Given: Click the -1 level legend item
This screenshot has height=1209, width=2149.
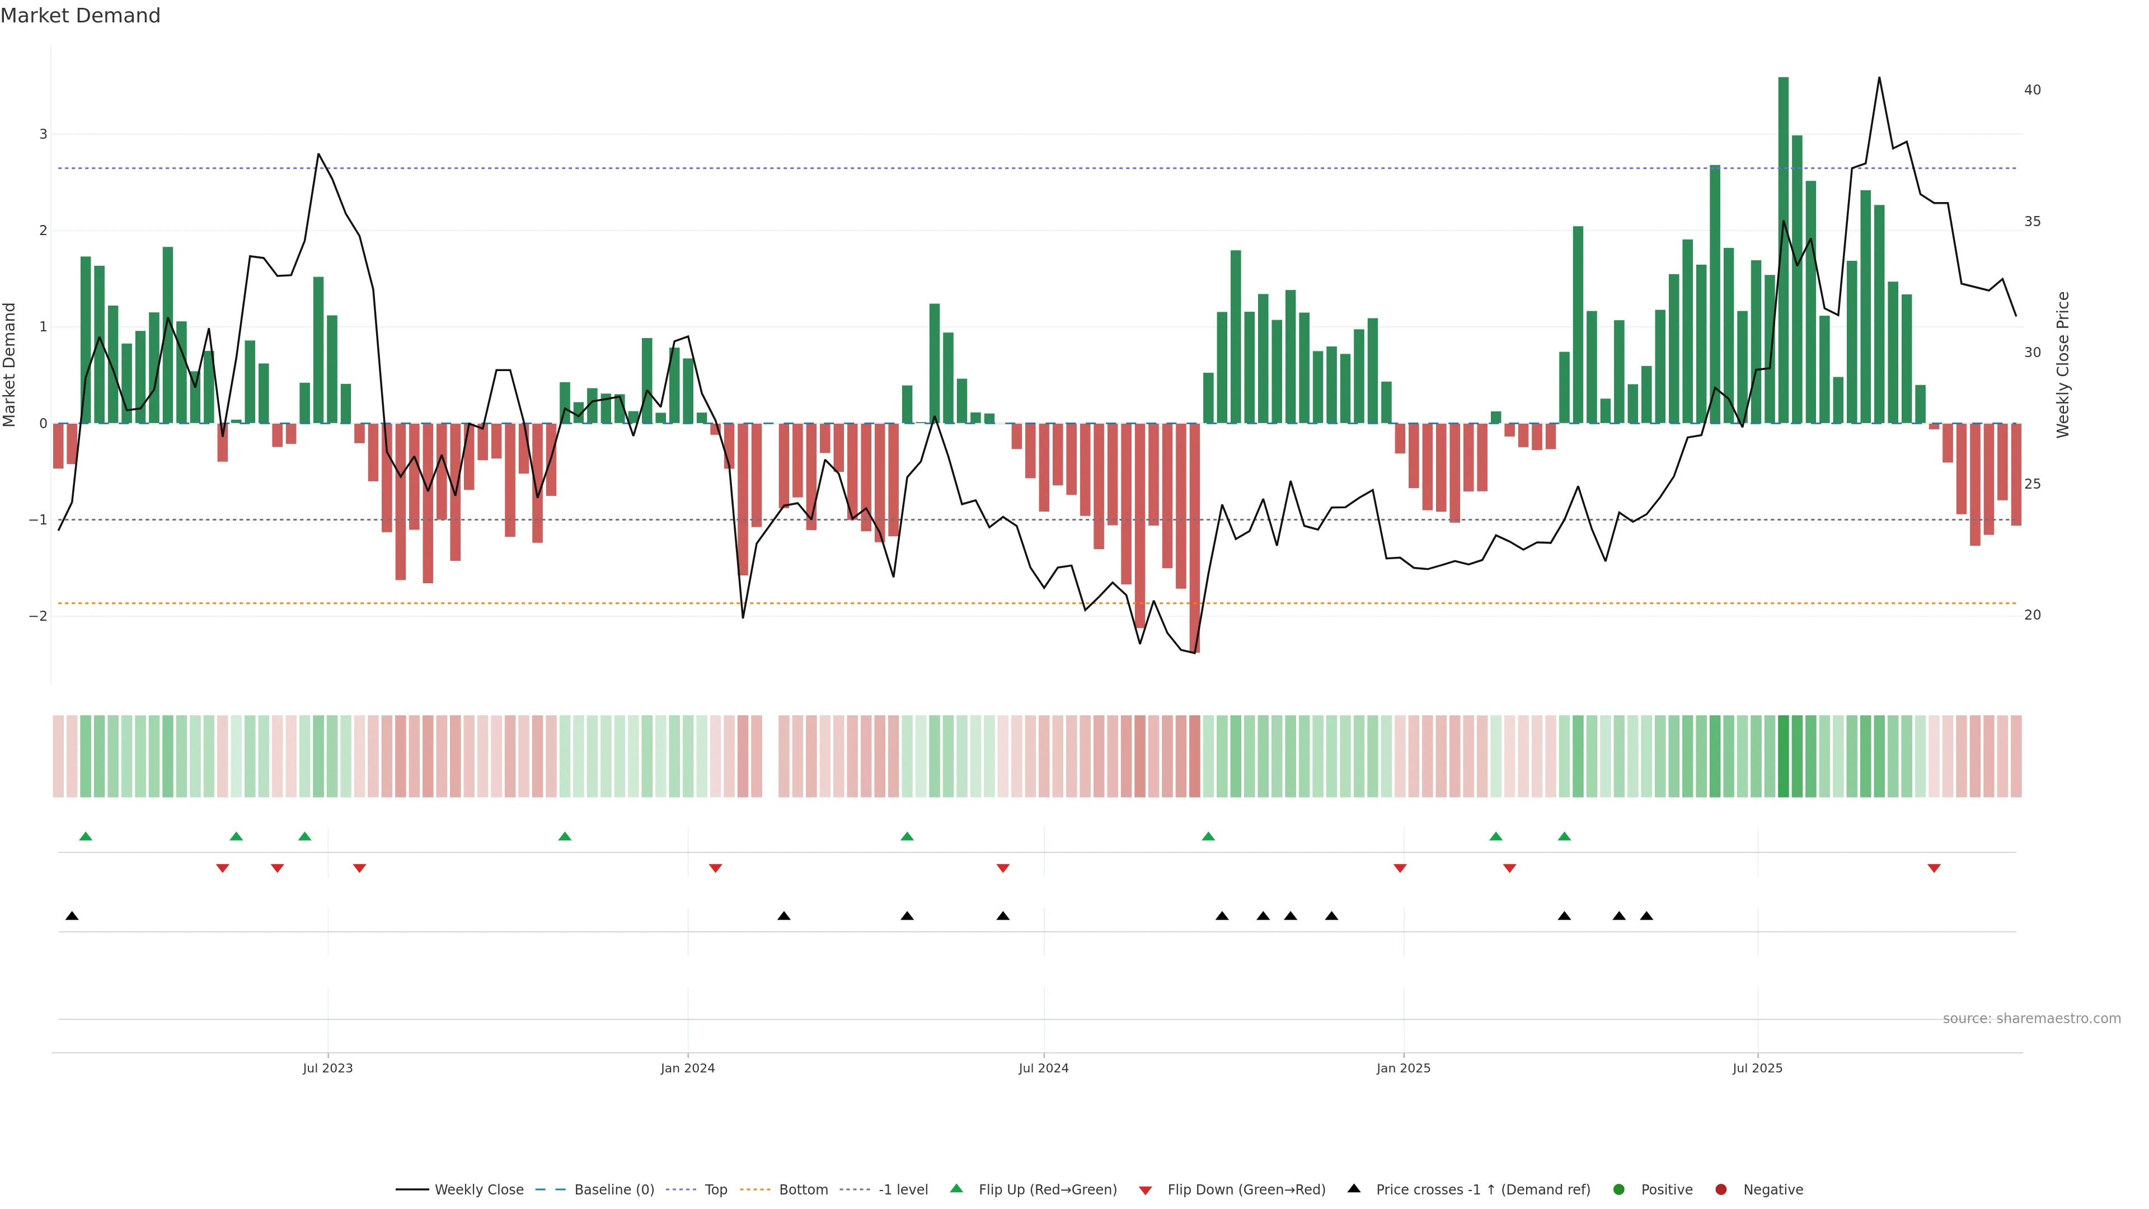Looking at the screenshot, I should click(903, 1189).
